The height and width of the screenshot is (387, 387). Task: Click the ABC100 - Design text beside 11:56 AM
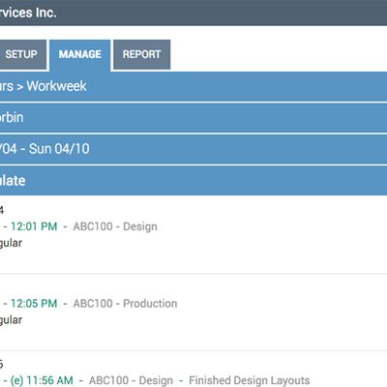click(131, 380)
